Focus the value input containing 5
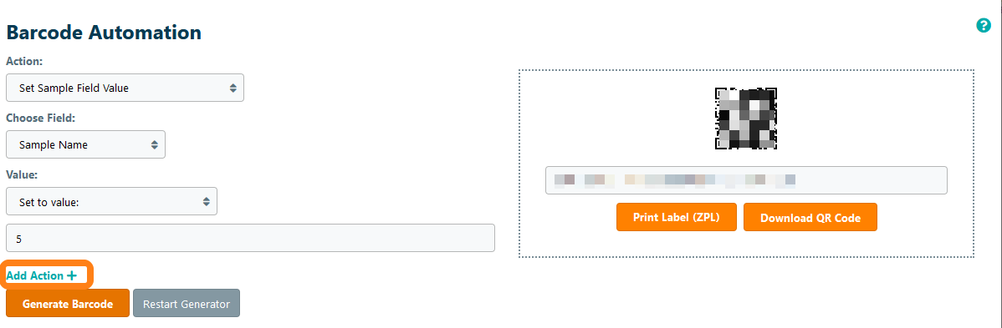 [251, 238]
